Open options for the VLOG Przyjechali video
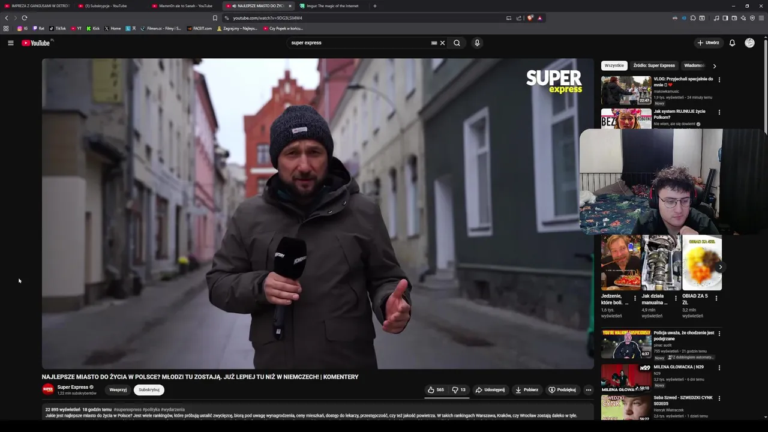The height and width of the screenshot is (432, 768). coord(719,79)
